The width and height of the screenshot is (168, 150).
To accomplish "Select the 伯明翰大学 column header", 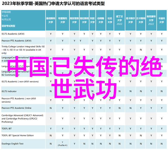I will [x=101, y=20].
